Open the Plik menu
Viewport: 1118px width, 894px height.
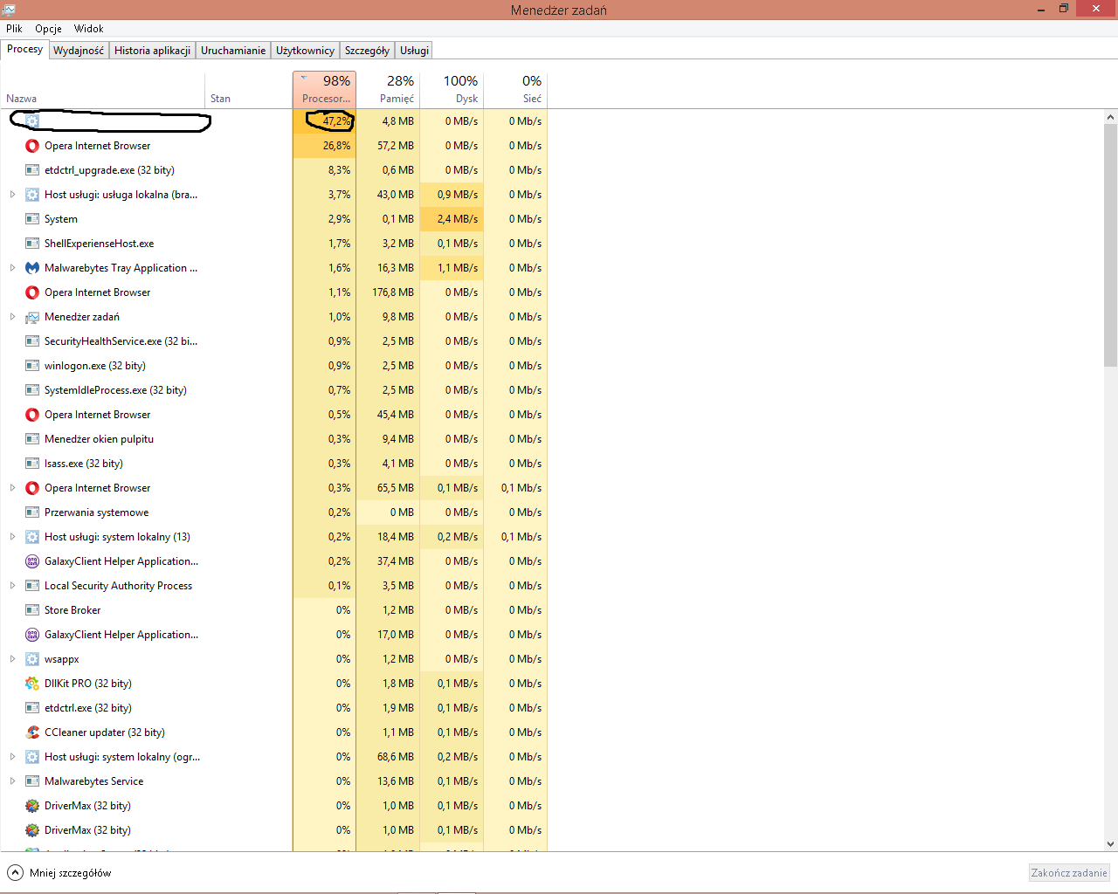pos(14,29)
